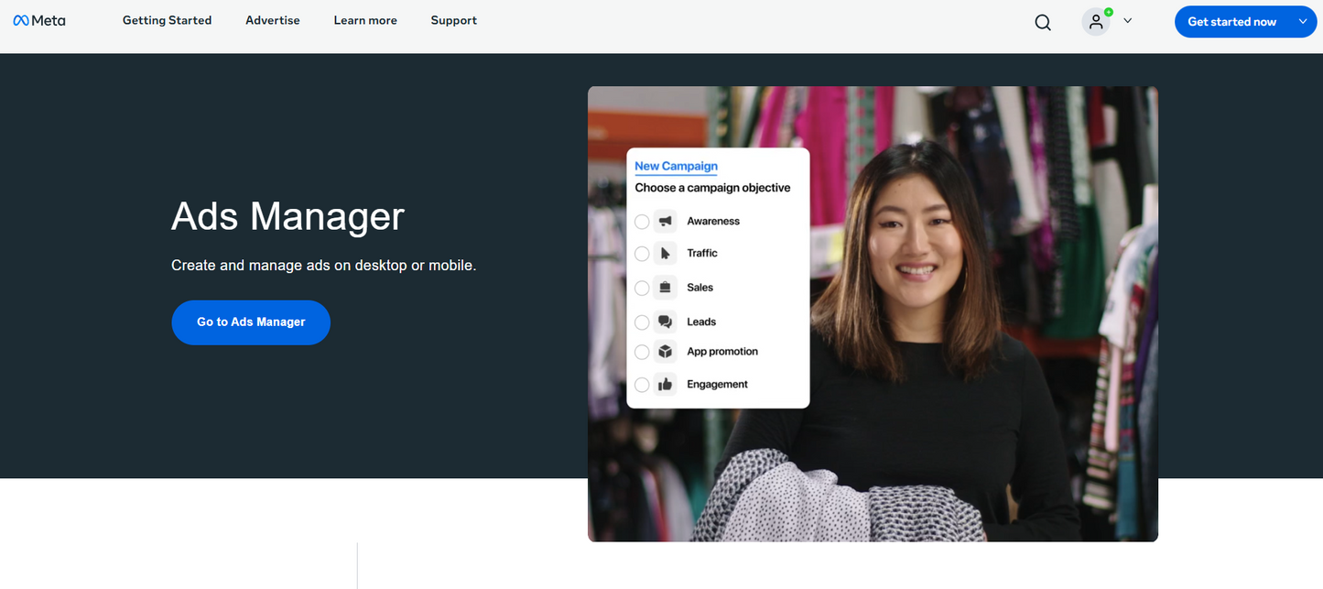This screenshot has width=1323, height=589.
Task: Select the Awareness campaign objective
Action: pyautogui.click(x=642, y=221)
